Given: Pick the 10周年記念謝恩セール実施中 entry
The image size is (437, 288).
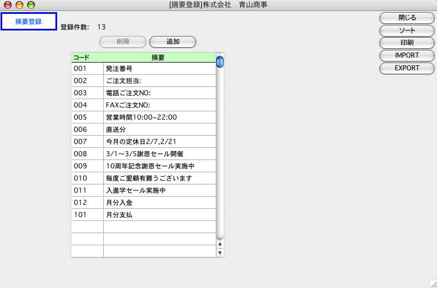Looking at the screenshot, I should pyautogui.click(x=159, y=166).
